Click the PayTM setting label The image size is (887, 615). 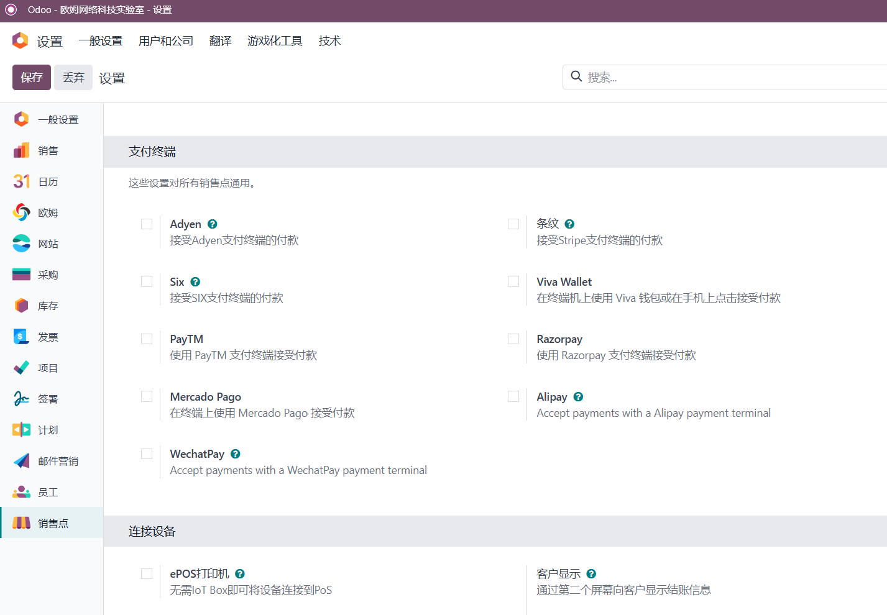pos(186,339)
